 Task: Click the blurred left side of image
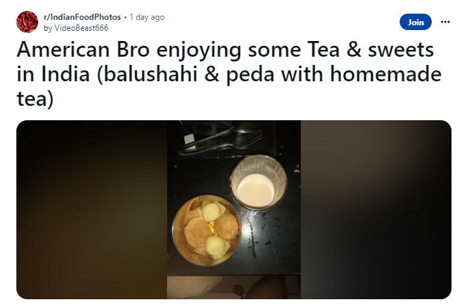(x=91, y=210)
